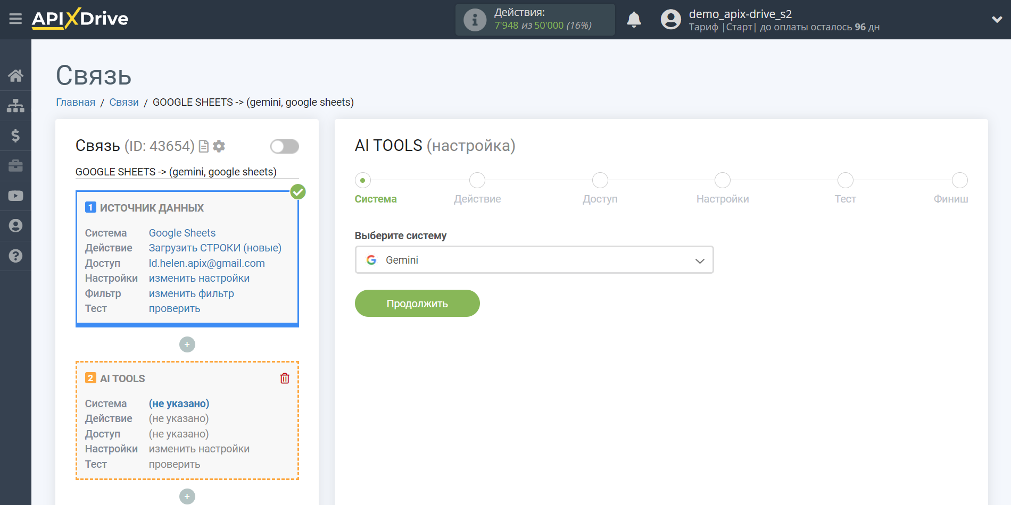1011x505 pixels.
Task: Click изменить фильтр link
Action: [x=191, y=293]
